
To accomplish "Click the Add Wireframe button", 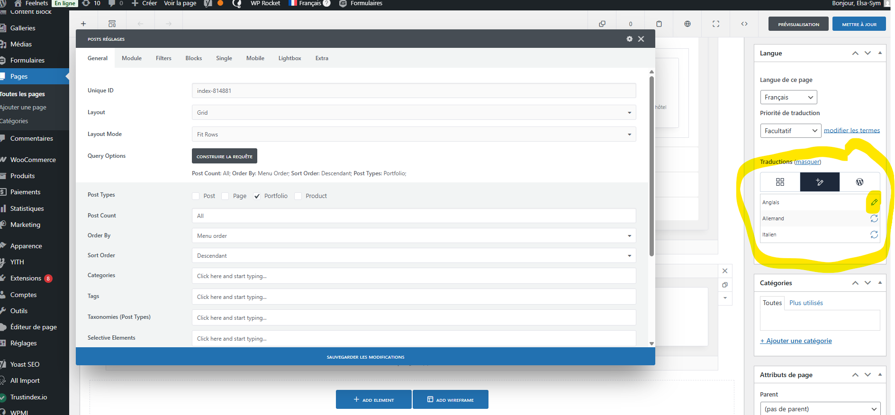I will [x=451, y=400].
